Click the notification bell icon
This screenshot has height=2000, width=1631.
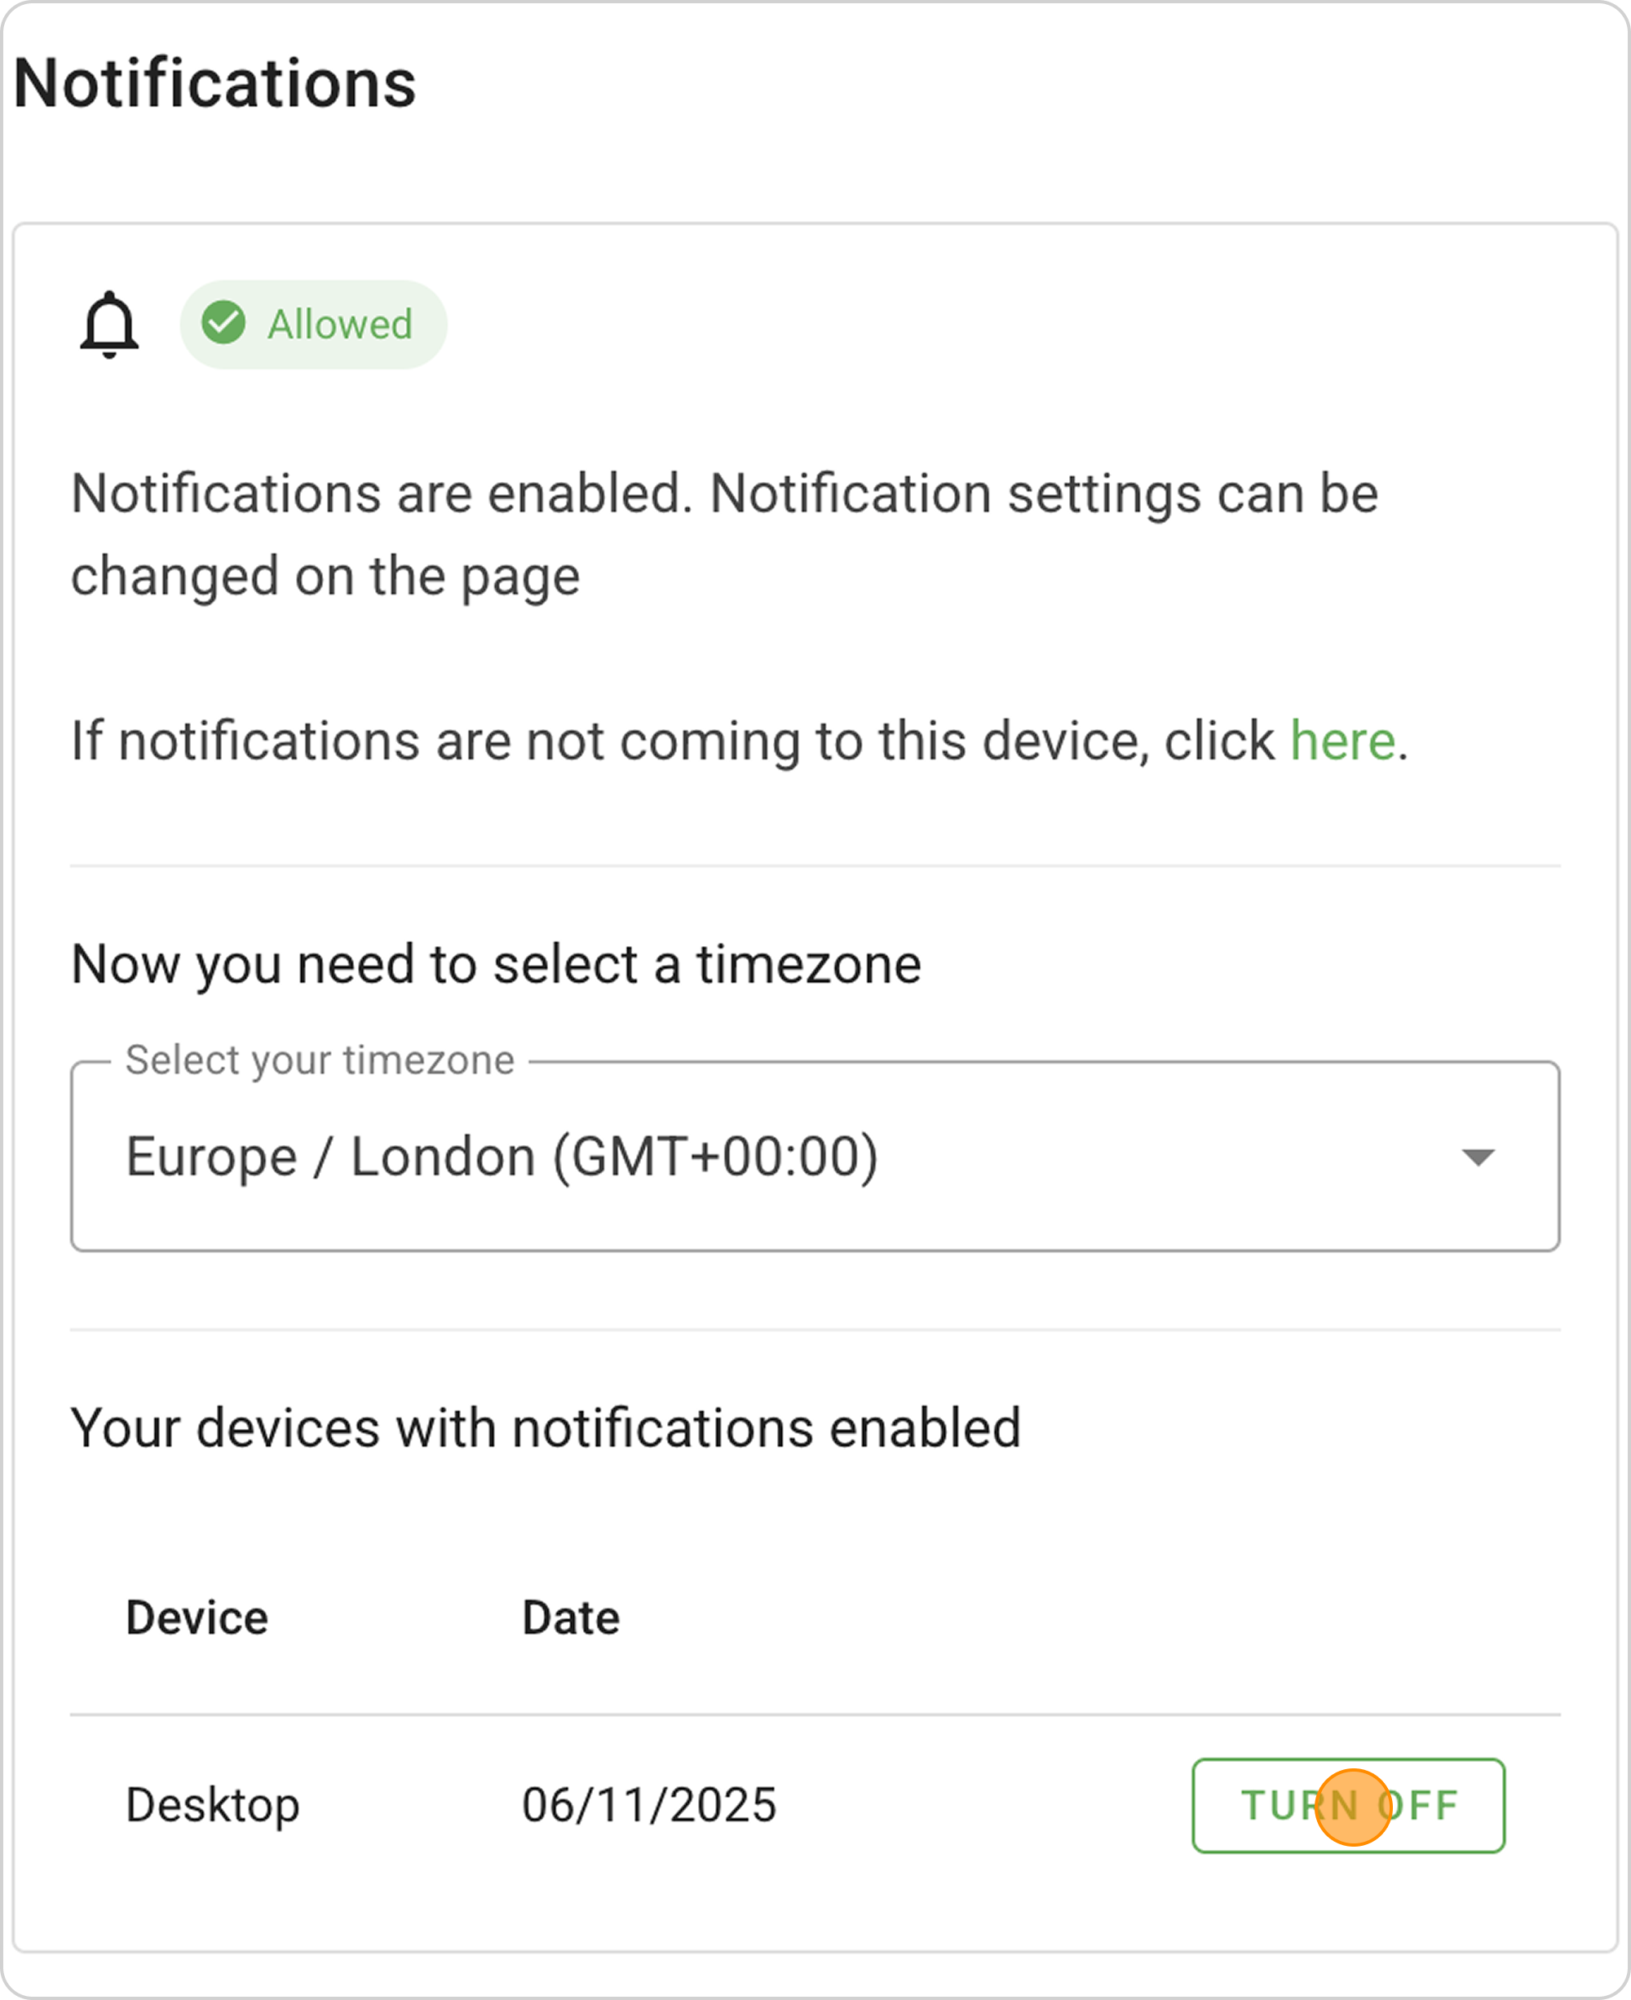tap(109, 325)
